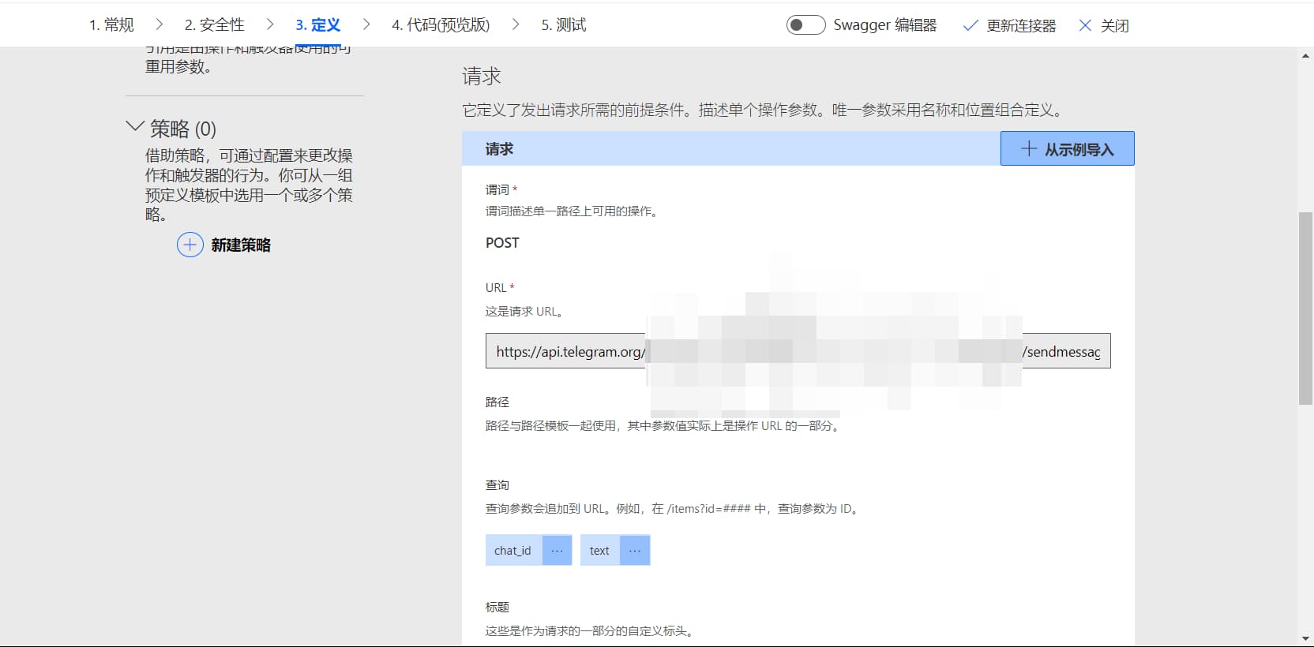Go to step 2. 安全性

coord(214,25)
